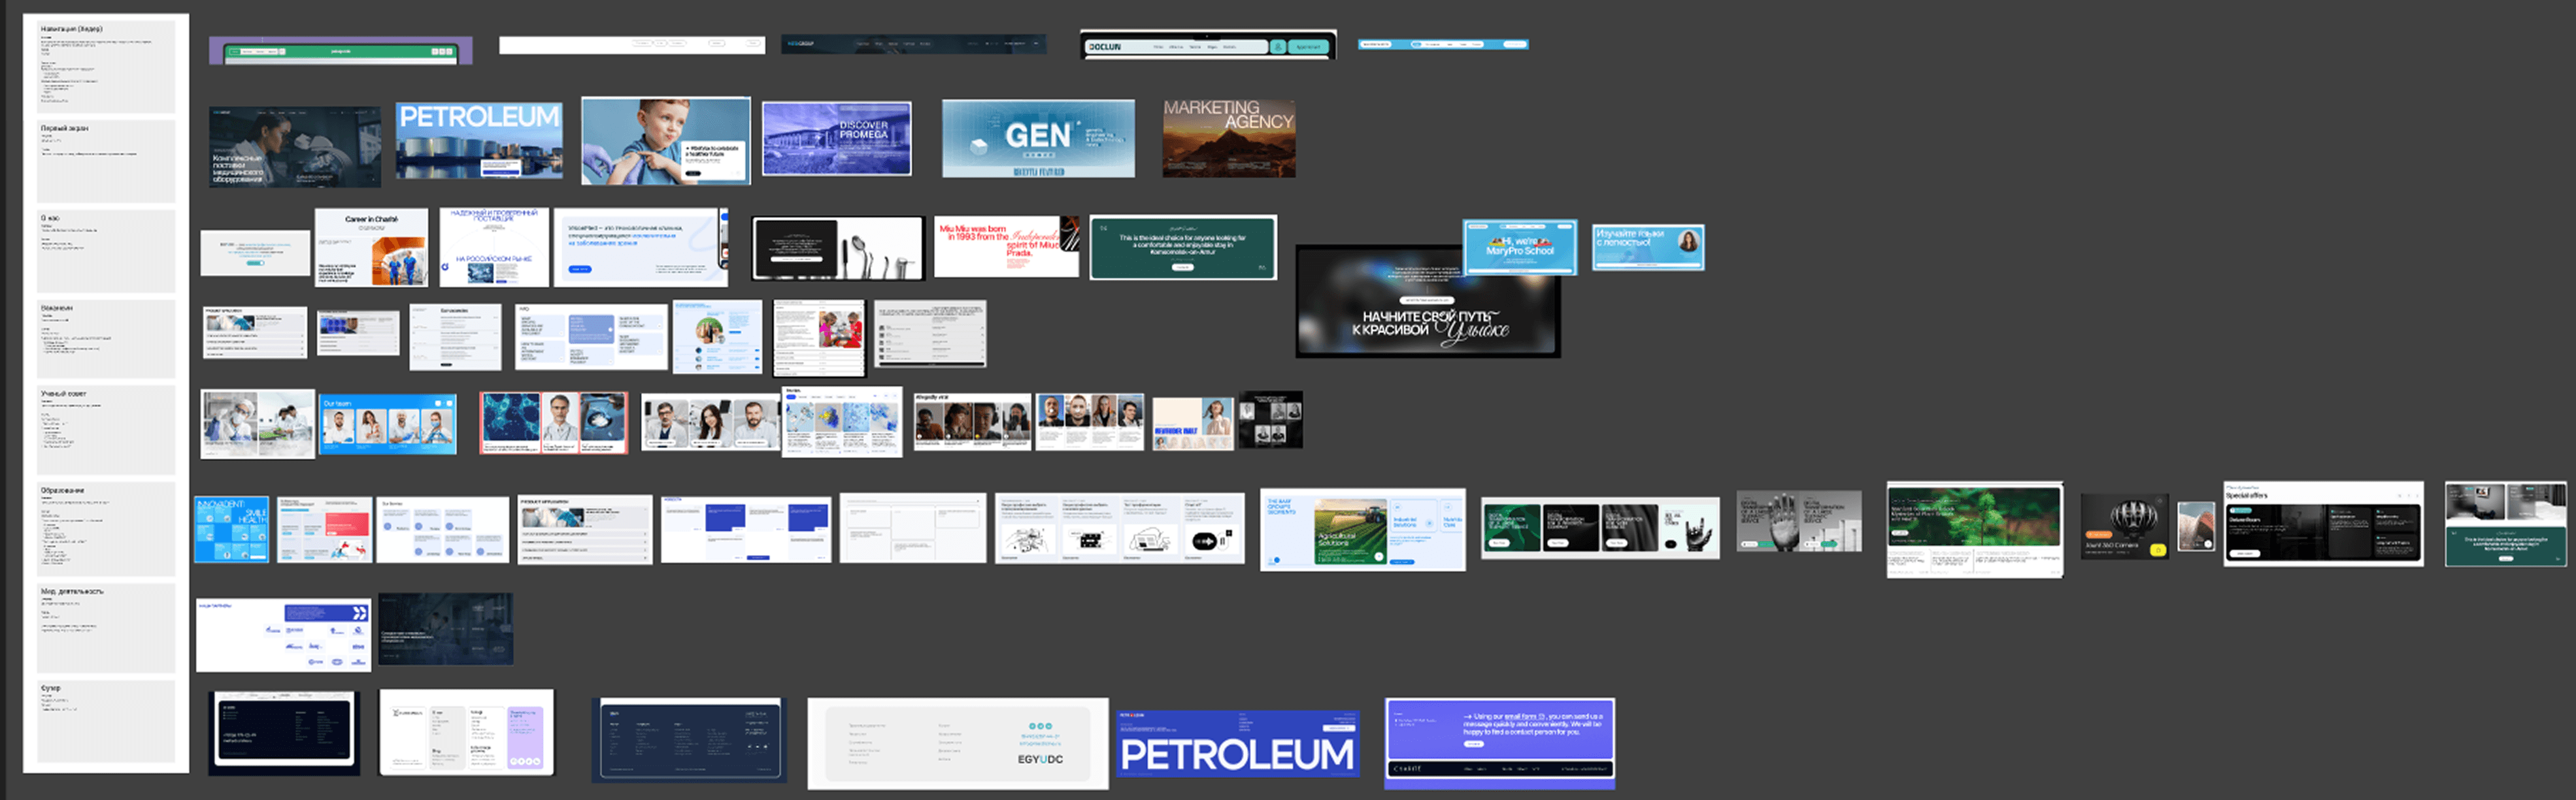The width and height of the screenshot is (2576, 800).
Task: Click the large blue PETROLEUM footer frame
Action: pos(1237,743)
